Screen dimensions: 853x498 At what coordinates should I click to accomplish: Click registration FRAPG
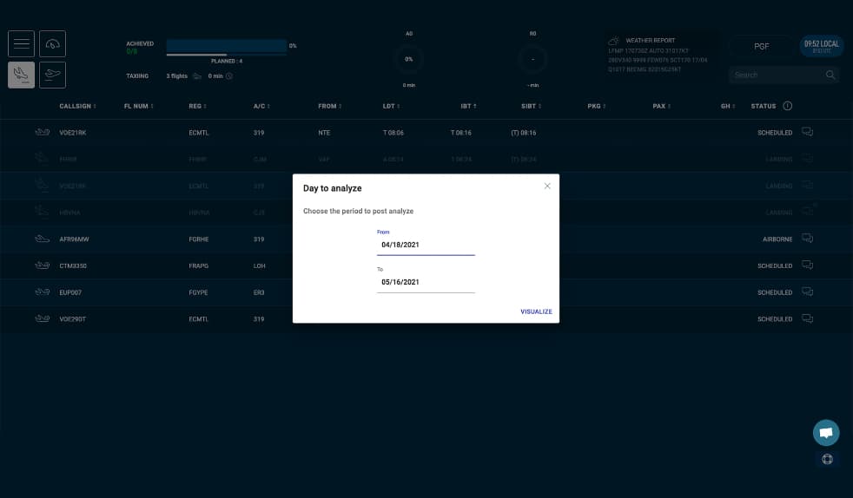point(199,266)
